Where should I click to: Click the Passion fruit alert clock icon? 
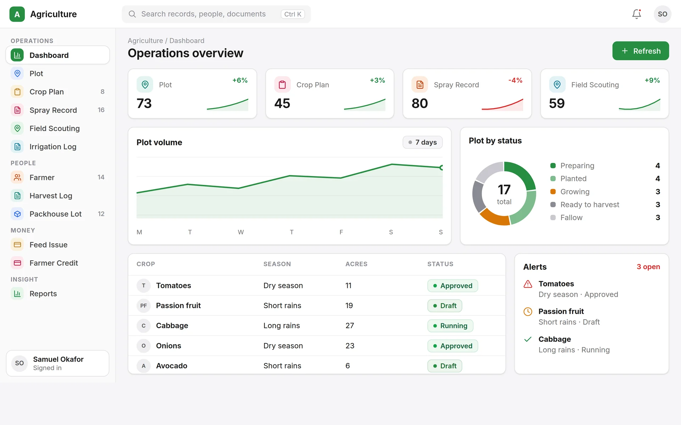click(528, 312)
